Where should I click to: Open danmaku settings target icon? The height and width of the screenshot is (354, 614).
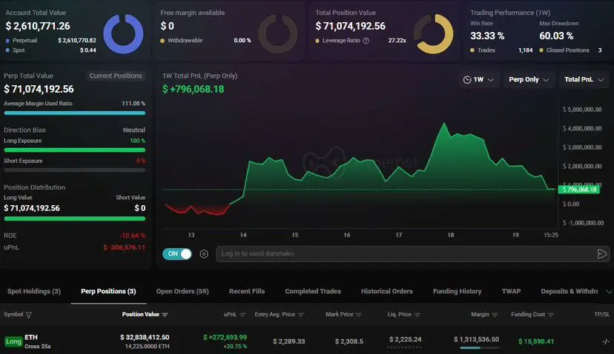pyautogui.click(x=204, y=254)
